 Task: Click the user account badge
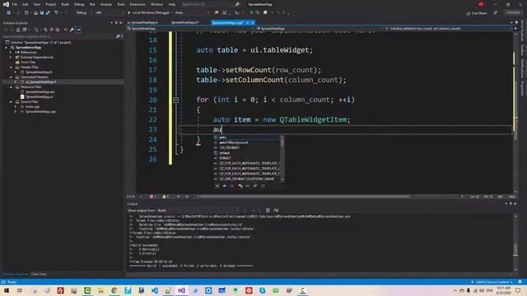(481, 4)
